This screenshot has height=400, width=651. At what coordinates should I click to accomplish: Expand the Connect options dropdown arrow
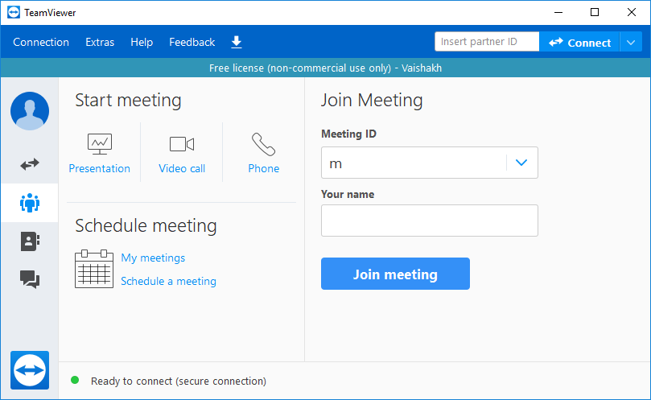pos(631,42)
